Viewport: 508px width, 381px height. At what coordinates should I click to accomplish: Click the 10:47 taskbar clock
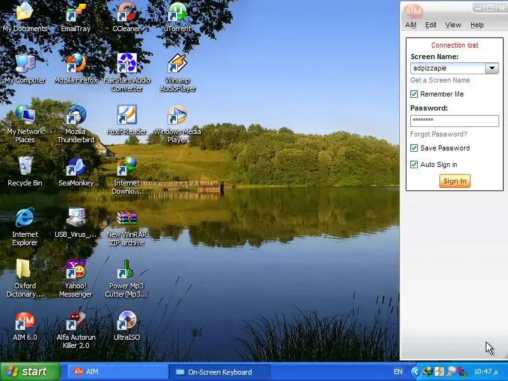486,372
